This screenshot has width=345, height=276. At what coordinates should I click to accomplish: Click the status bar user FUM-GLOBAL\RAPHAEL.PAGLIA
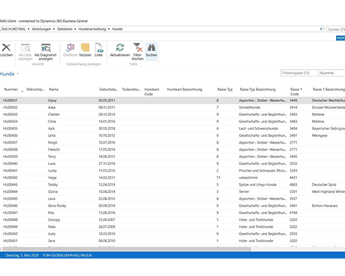(x=67, y=255)
